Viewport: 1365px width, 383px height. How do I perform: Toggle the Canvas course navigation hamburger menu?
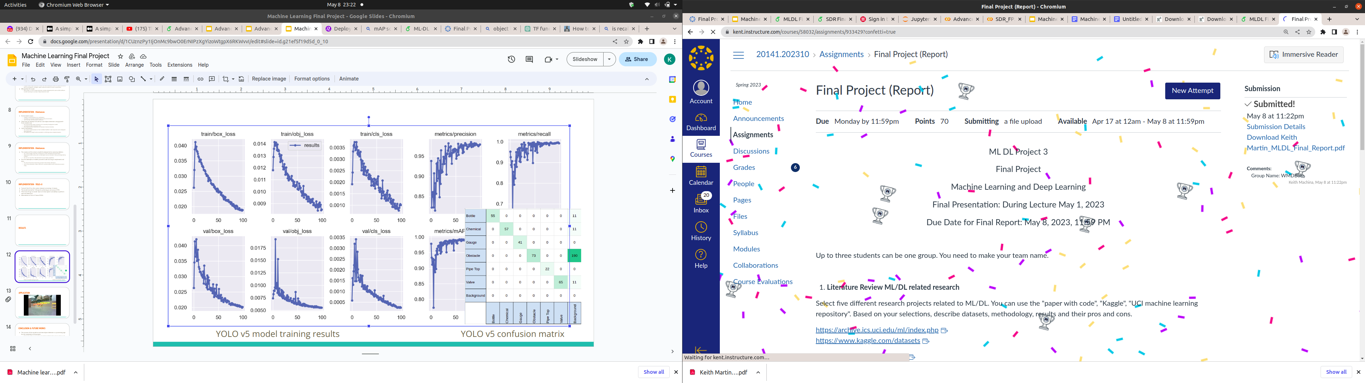pos(738,55)
